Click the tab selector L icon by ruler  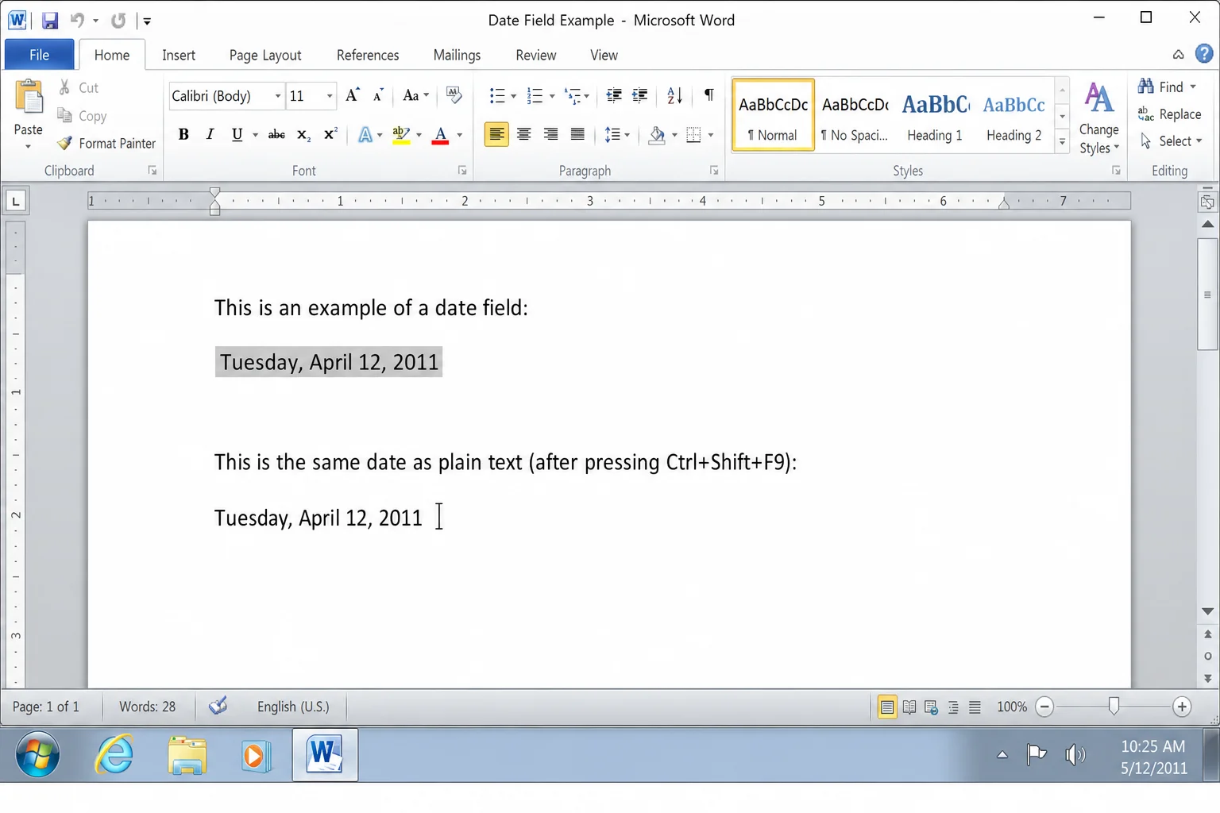click(16, 201)
